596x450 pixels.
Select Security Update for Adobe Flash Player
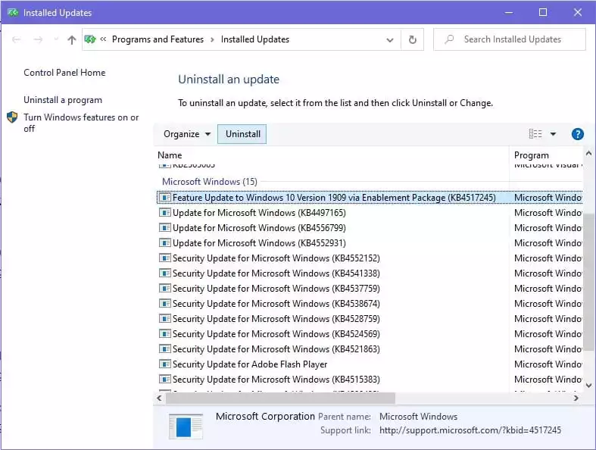click(x=250, y=364)
